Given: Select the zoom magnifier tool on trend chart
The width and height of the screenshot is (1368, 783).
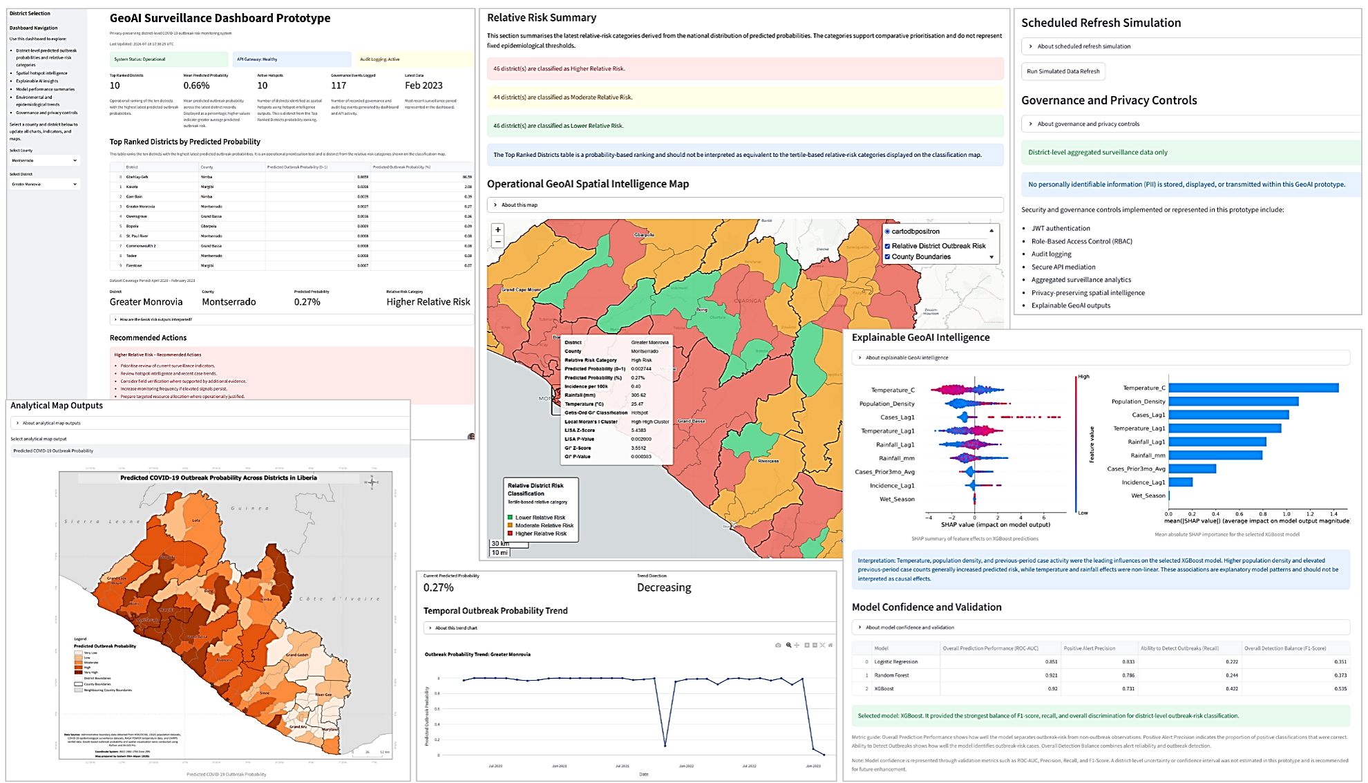Looking at the screenshot, I should pos(788,645).
